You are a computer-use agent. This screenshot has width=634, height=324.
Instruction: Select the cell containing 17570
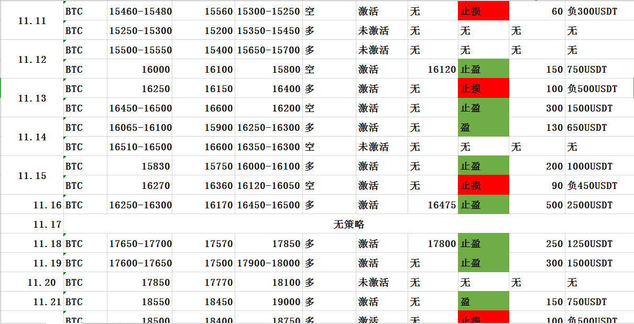(x=203, y=243)
